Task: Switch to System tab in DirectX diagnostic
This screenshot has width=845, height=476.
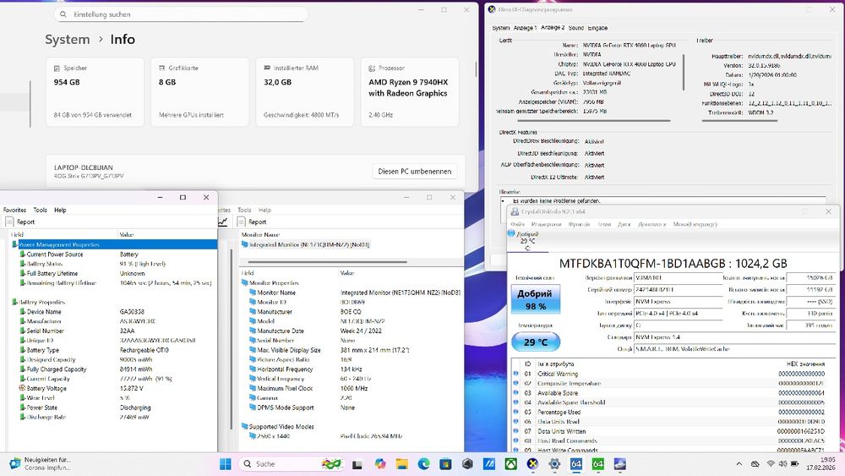Action: (500, 28)
